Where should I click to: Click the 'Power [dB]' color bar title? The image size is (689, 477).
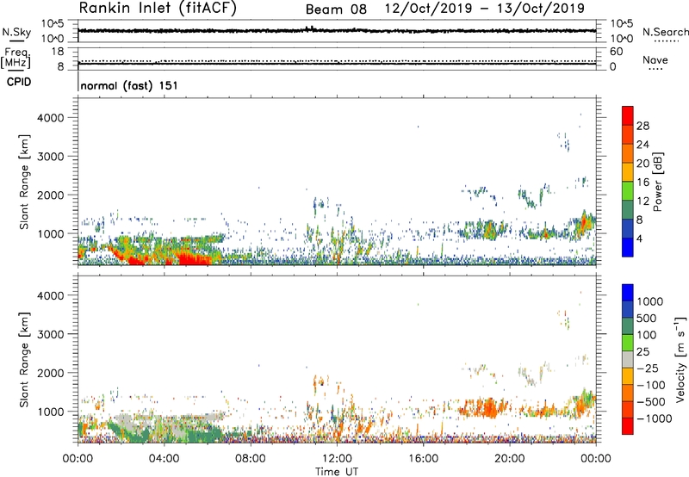click(657, 183)
